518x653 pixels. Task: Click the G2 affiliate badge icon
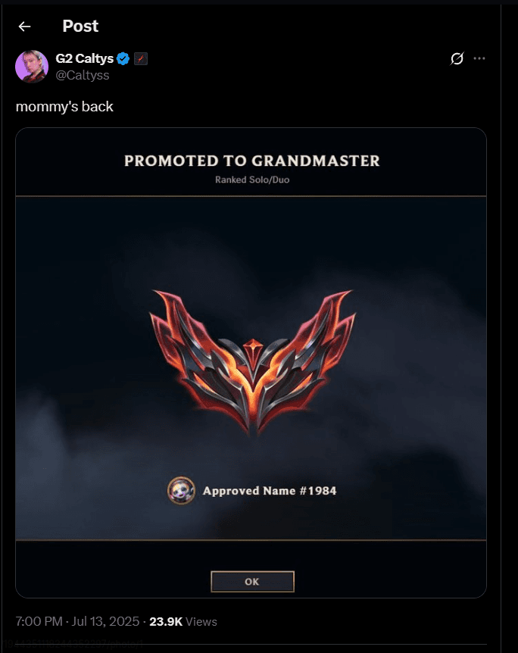141,59
